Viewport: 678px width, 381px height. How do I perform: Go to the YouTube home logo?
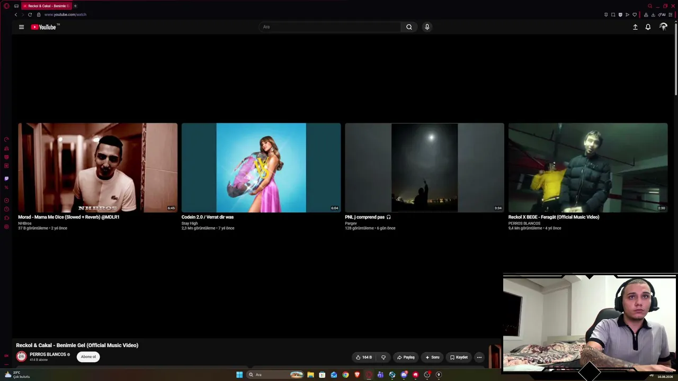[x=44, y=27]
